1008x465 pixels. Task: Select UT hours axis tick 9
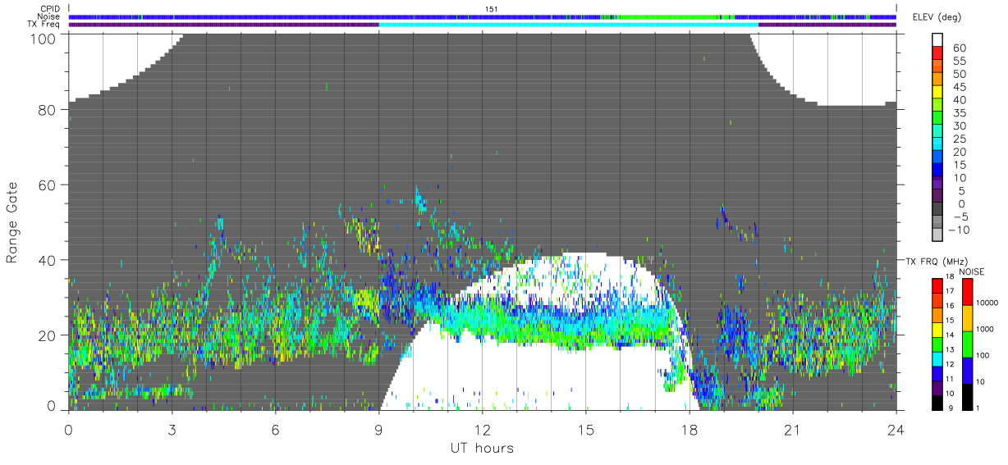point(378,430)
